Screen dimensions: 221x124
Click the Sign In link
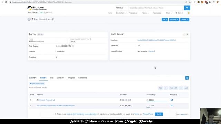(x=179, y=13)
